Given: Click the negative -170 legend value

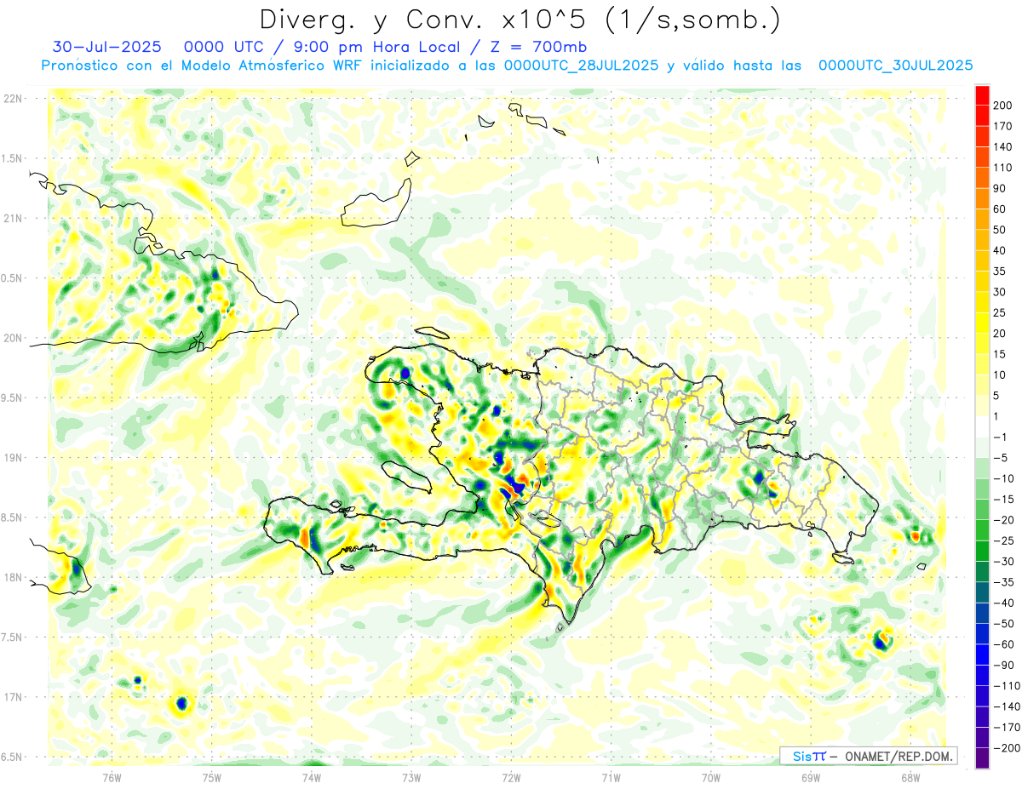Looking at the screenshot, I should [1006, 728].
